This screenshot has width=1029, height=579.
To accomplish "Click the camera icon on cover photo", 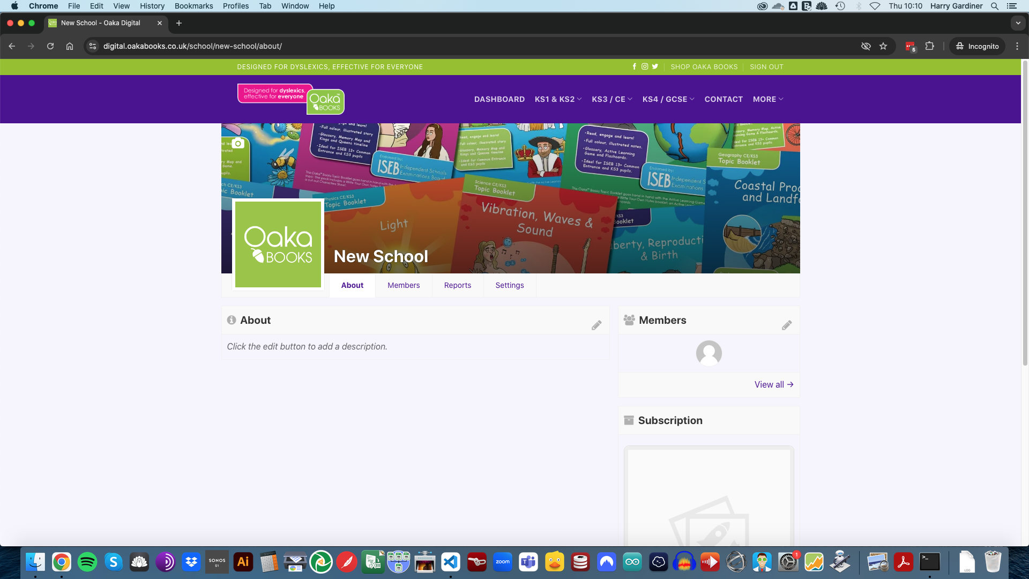I will coord(238,143).
